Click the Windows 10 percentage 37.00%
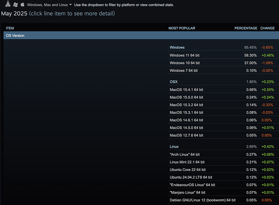This screenshot has width=279, height=205. pyautogui.click(x=250, y=63)
